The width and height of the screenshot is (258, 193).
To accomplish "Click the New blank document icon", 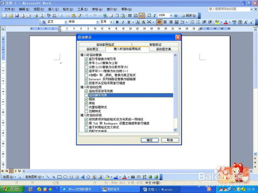I will click(x=5, y=16).
